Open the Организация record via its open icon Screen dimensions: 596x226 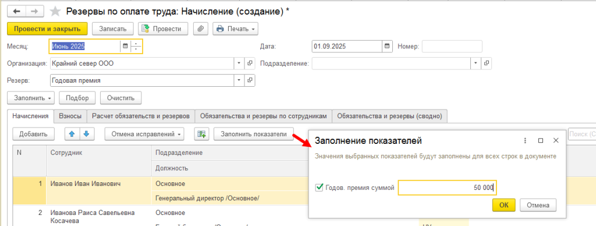pyautogui.click(x=250, y=63)
